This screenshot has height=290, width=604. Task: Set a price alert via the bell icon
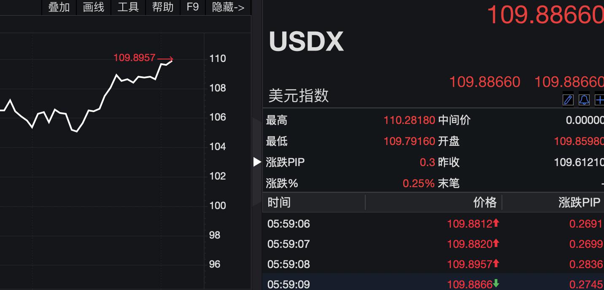pos(584,100)
